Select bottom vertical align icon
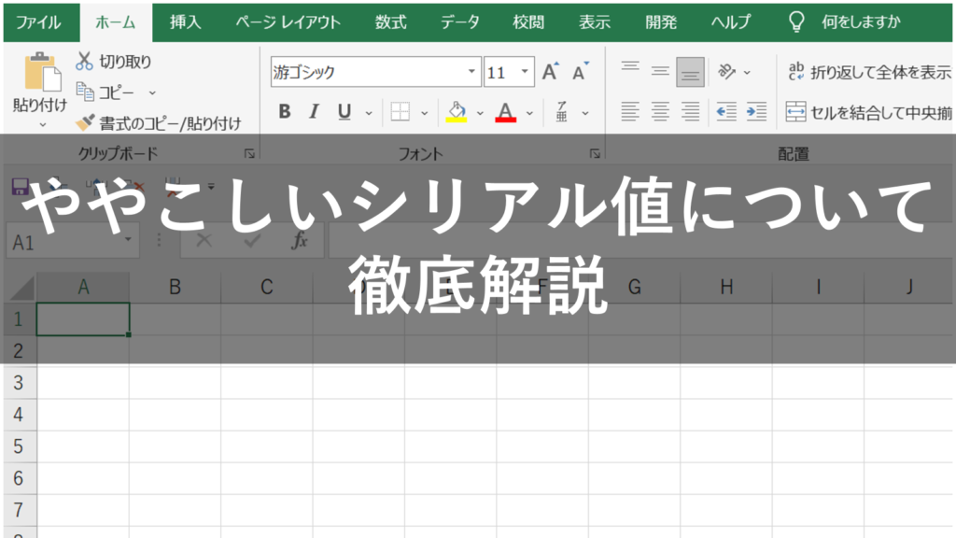 690,72
